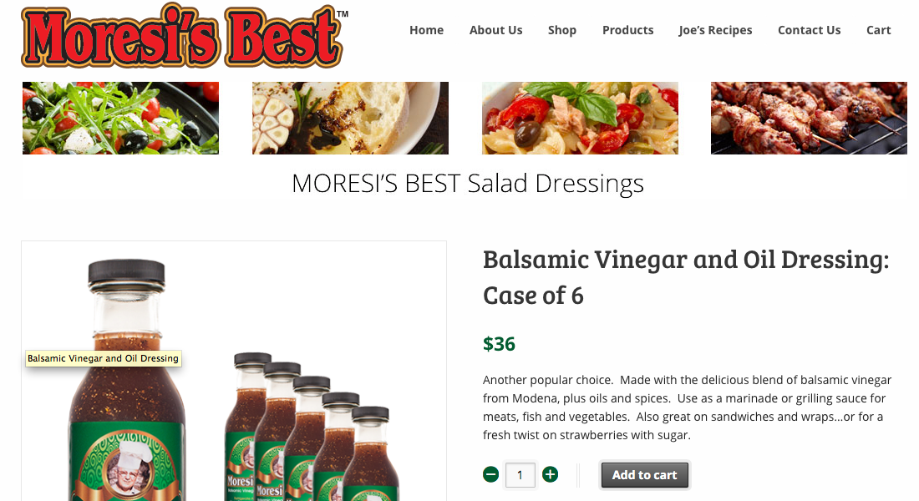Click the row of six bottles image

312,427
